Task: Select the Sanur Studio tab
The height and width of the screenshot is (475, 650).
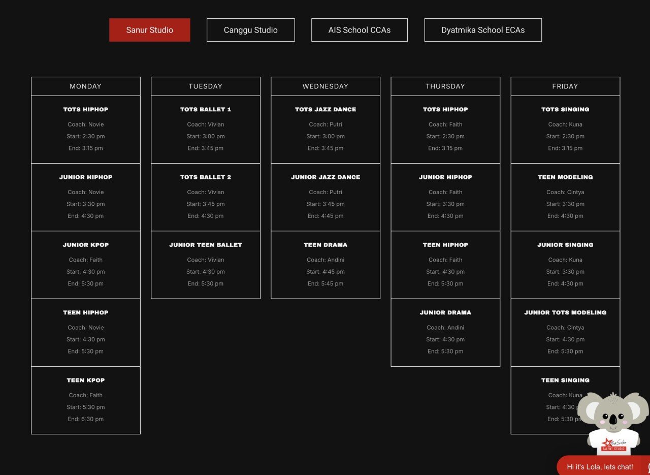Action: tap(150, 30)
